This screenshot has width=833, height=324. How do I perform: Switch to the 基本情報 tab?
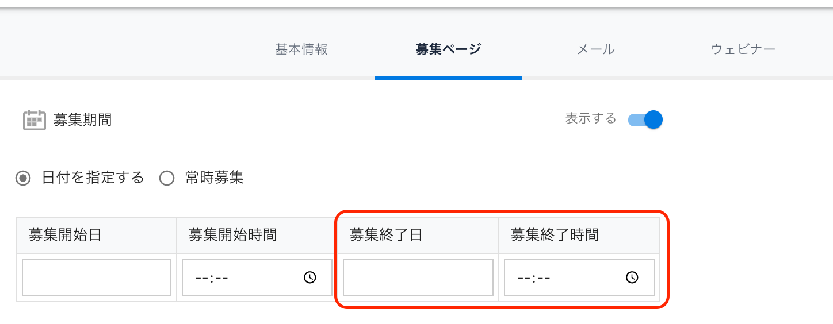point(301,49)
